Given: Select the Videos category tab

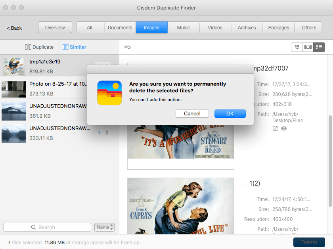Looking at the screenshot, I should 215,28.
